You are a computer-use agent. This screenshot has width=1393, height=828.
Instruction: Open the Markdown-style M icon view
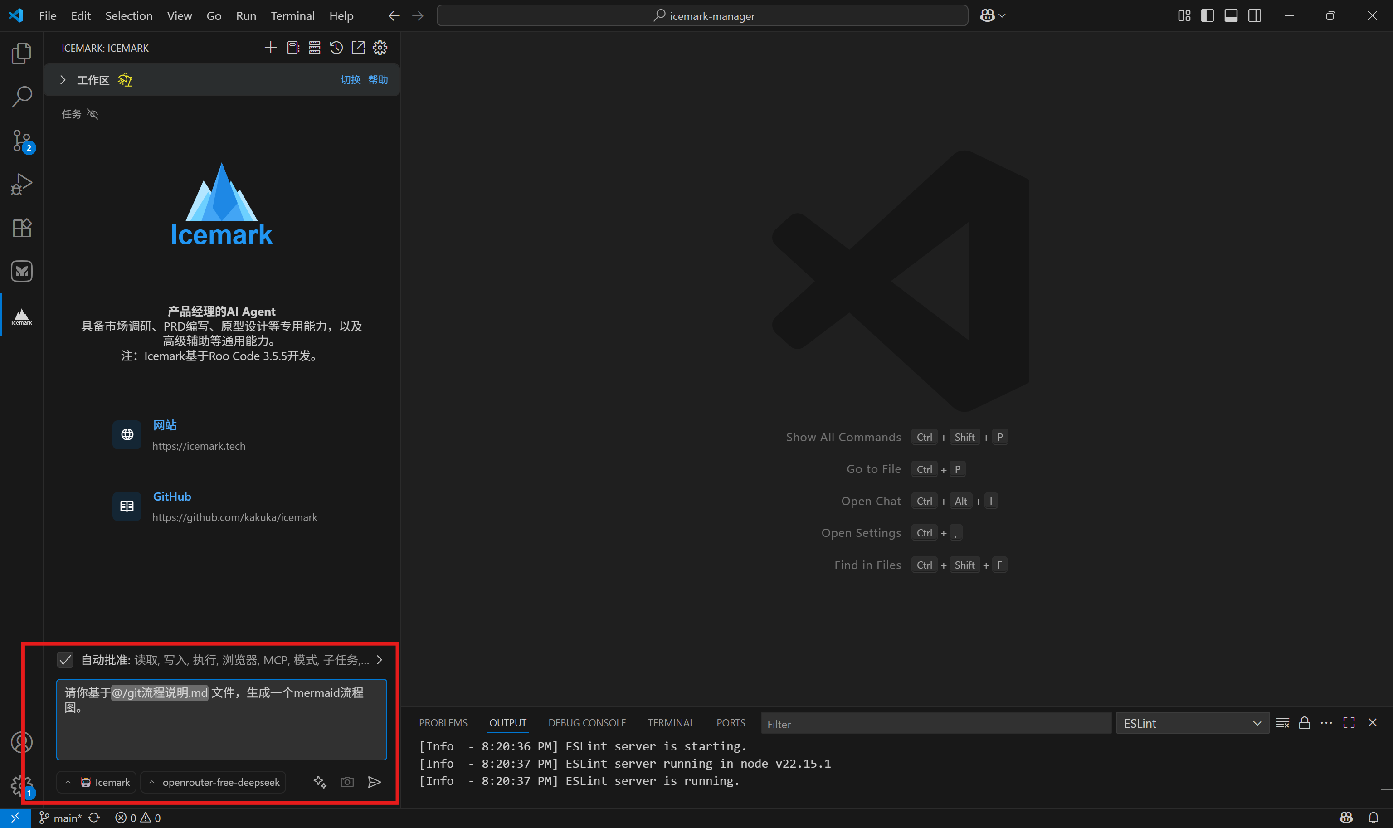[x=21, y=271]
